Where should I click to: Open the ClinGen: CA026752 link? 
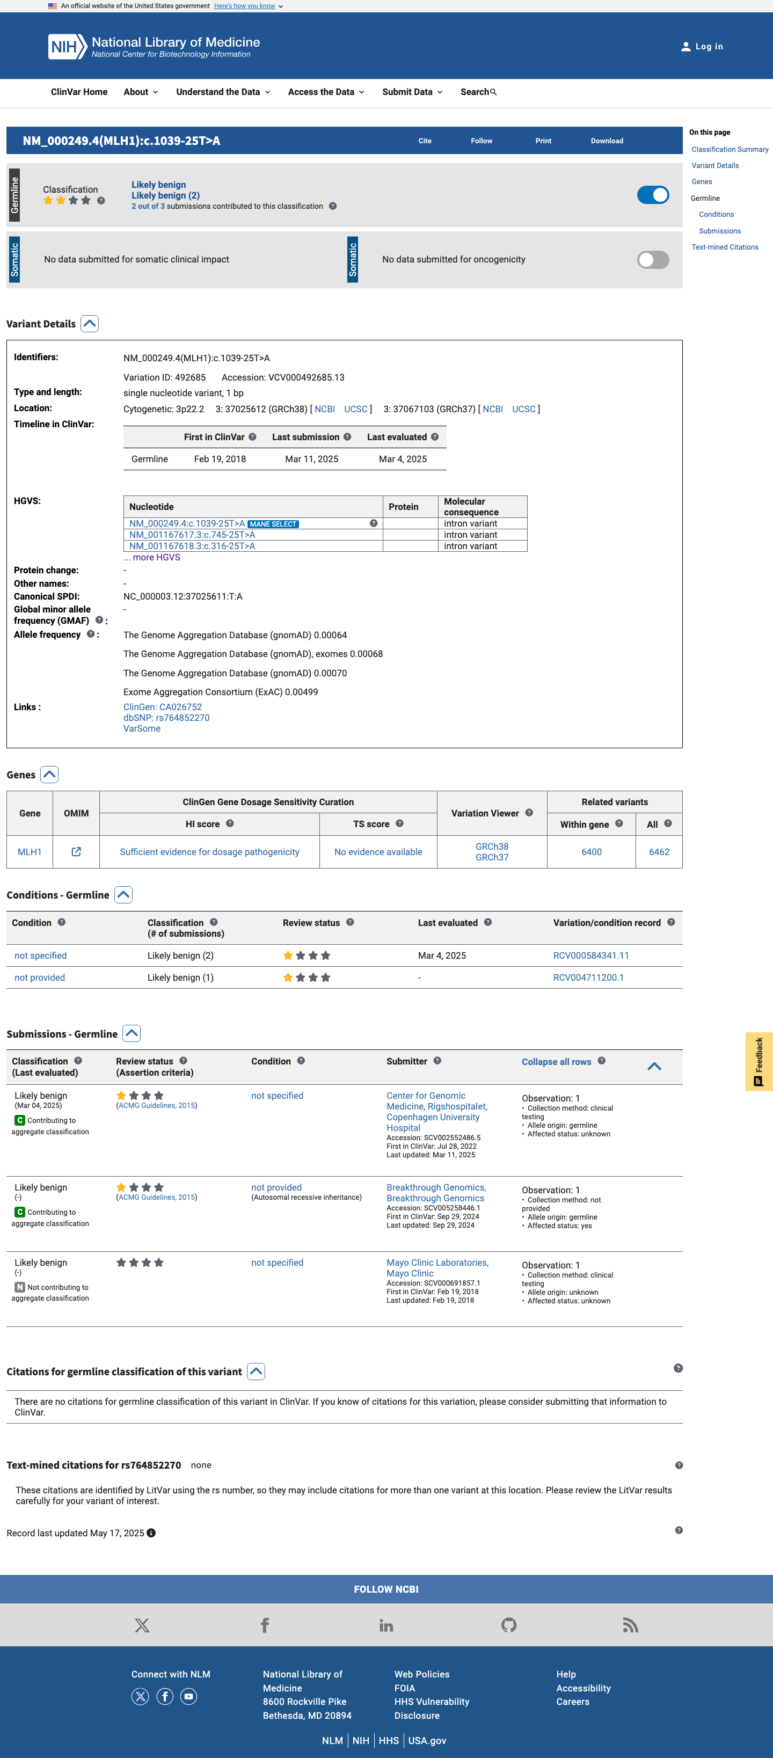162,707
